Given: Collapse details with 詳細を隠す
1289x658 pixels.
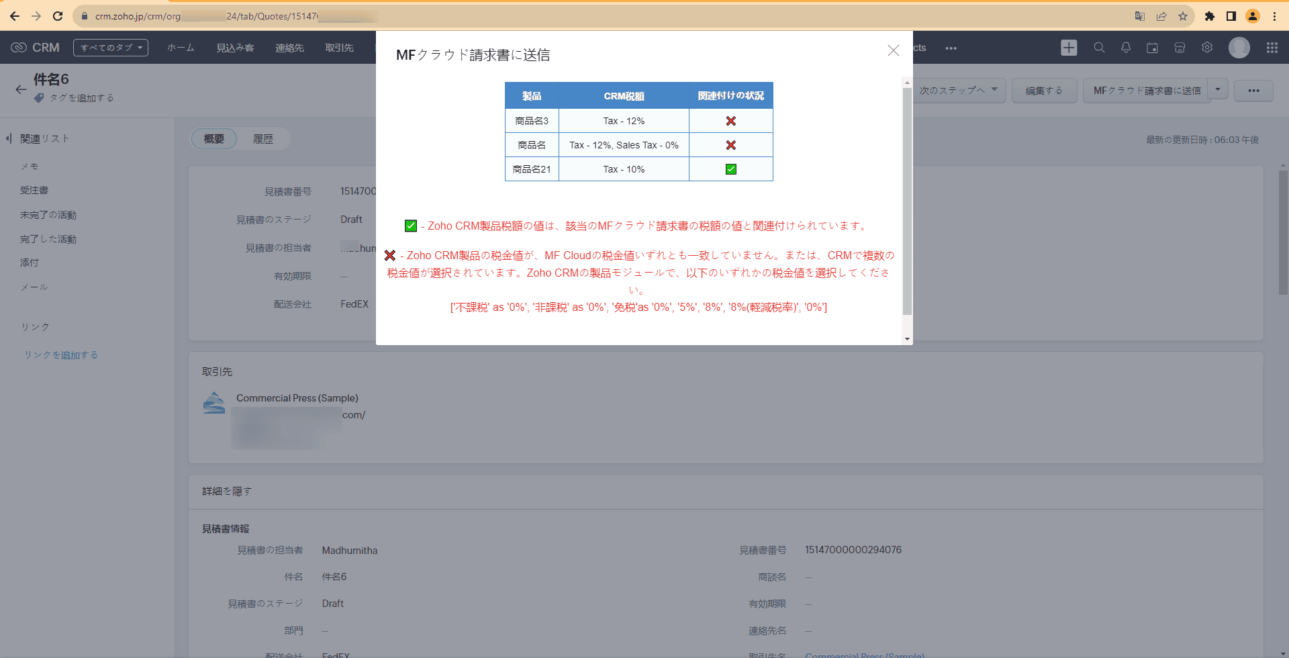Looking at the screenshot, I should 227,491.
